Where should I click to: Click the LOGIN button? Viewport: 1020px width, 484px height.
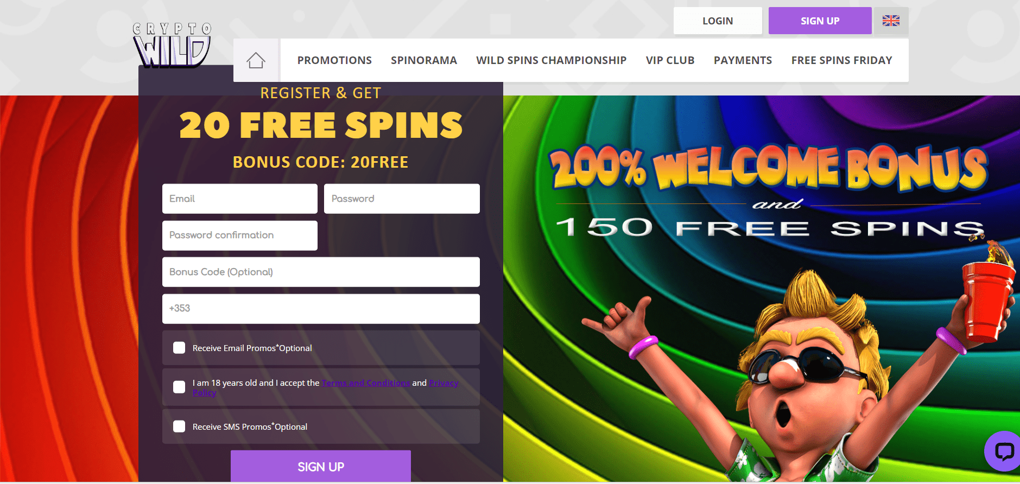pos(718,21)
